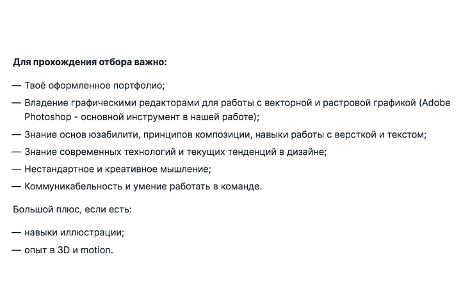Click the heading "Для прохождения отбора важно:"

[90, 63]
